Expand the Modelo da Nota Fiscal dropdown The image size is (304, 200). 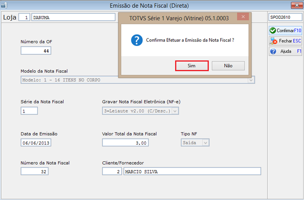point(251,80)
